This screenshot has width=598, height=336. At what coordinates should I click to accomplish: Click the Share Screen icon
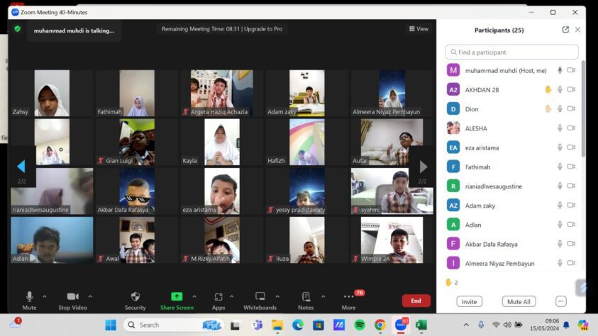click(x=177, y=296)
